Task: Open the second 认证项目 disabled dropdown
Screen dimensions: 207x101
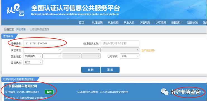Action: [x=81, y=50]
